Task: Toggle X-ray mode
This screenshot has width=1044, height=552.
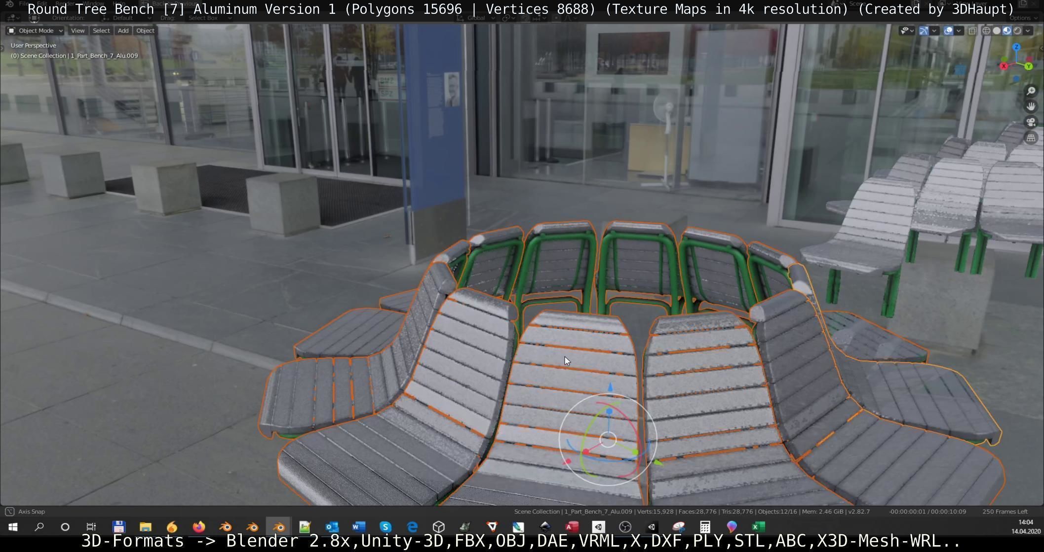Action: click(x=972, y=31)
